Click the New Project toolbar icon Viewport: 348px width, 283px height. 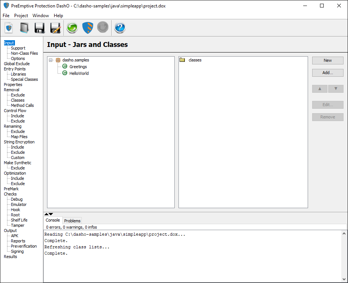click(9, 28)
